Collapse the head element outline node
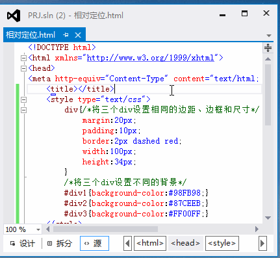The image size is (280, 258). click(x=23, y=68)
